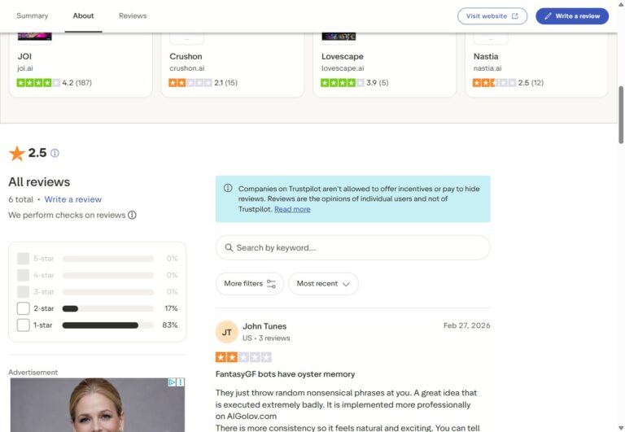Screen dimensions: 625x432
Task: Tick the 5-star filter checkbox
Action: (23, 259)
